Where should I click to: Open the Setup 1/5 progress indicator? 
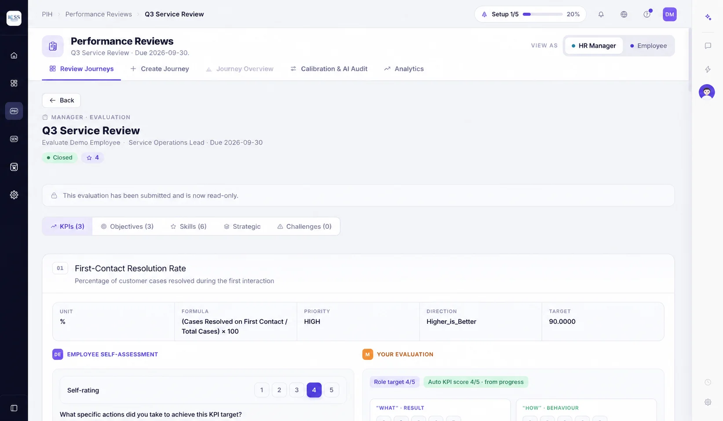pos(530,14)
